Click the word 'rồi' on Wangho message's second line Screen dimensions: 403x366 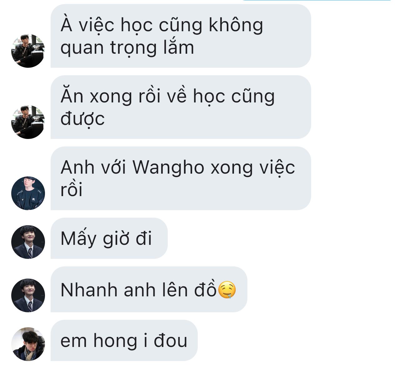tap(72, 190)
